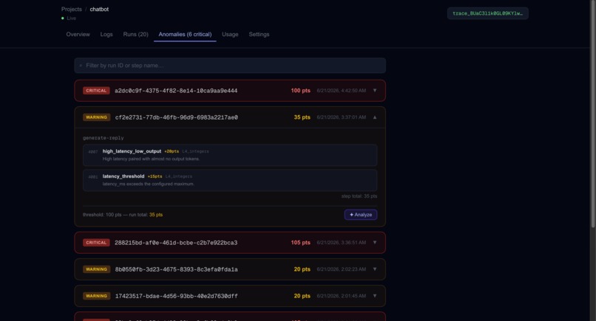
Task: Click the WARNING badge on run 8b0550fb
Action: tap(97, 269)
